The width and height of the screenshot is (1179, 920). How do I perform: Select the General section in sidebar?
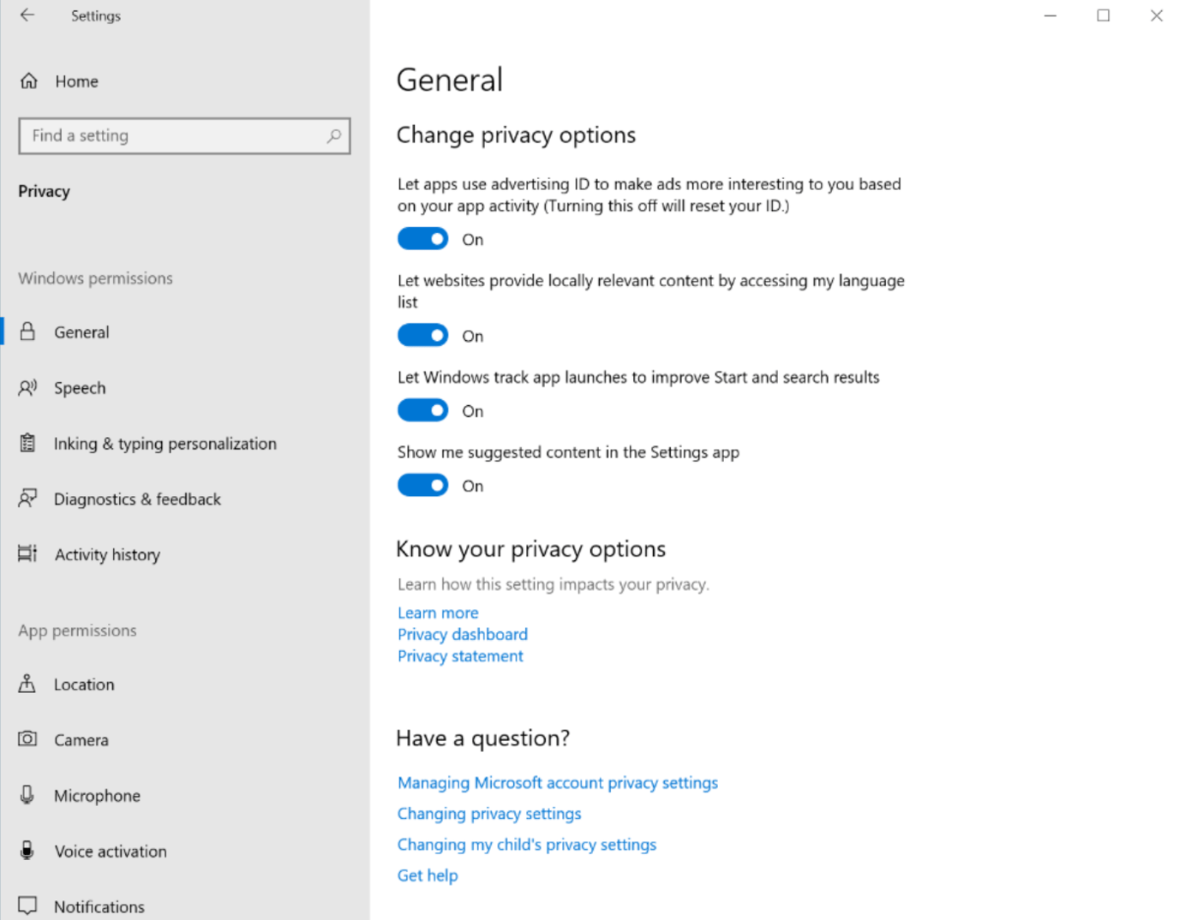tap(81, 332)
